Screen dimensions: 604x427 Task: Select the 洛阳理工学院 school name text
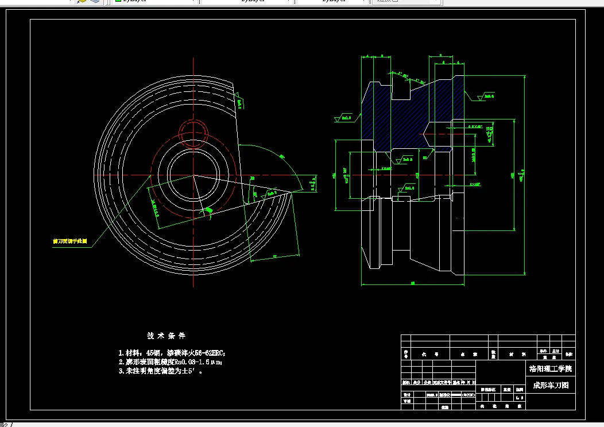click(x=549, y=368)
